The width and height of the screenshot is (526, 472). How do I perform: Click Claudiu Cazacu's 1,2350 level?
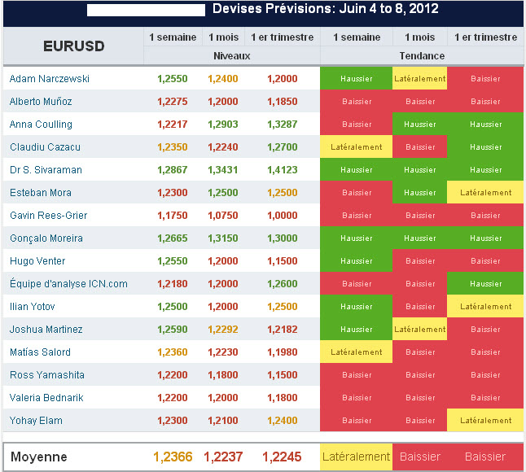(x=173, y=147)
